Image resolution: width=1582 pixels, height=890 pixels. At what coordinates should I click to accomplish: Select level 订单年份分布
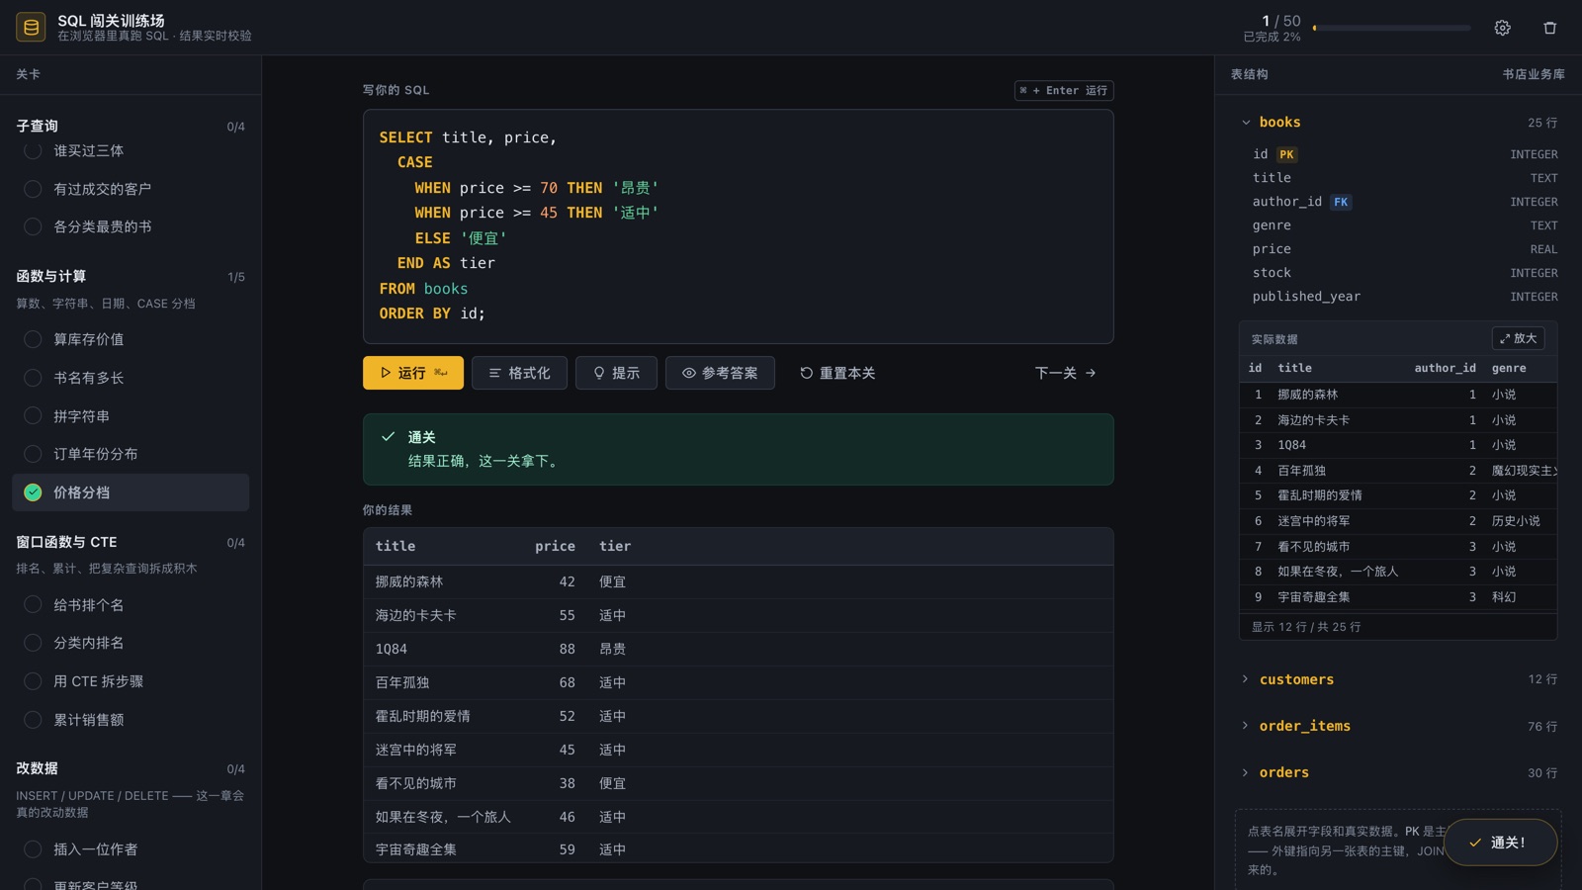pyautogui.click(x=131, y=454)
